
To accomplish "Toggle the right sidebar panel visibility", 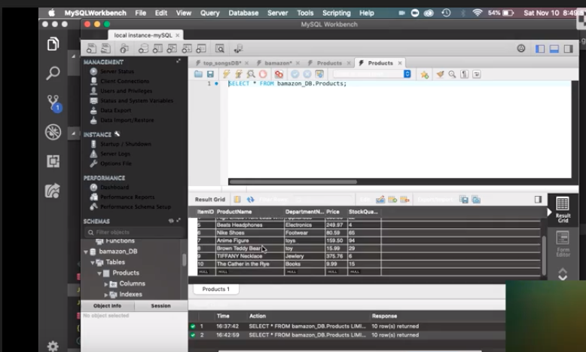I will (569, 48).
